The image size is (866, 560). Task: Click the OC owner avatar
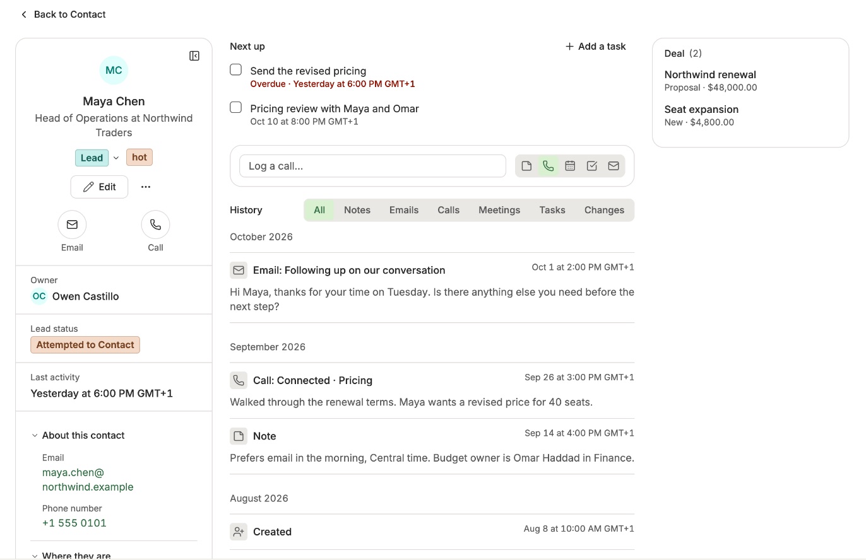pos(39,296)
